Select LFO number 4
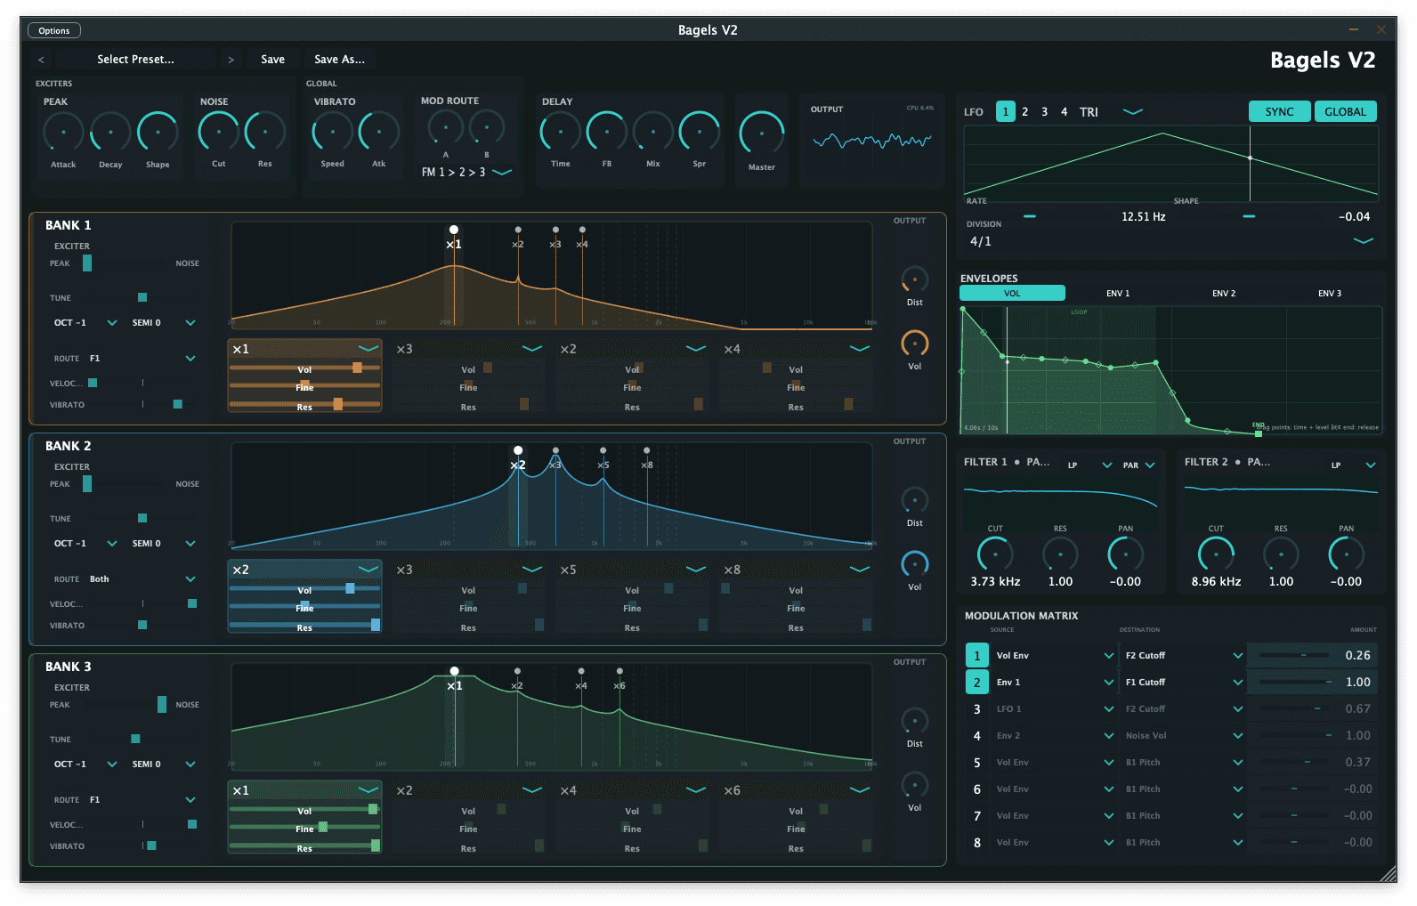Screen dimensions: 1417x906 point(1065,112)
